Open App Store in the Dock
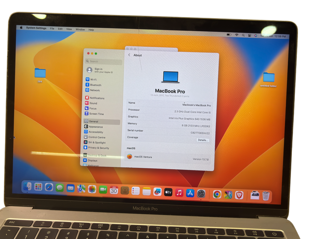 coord(190,193)
